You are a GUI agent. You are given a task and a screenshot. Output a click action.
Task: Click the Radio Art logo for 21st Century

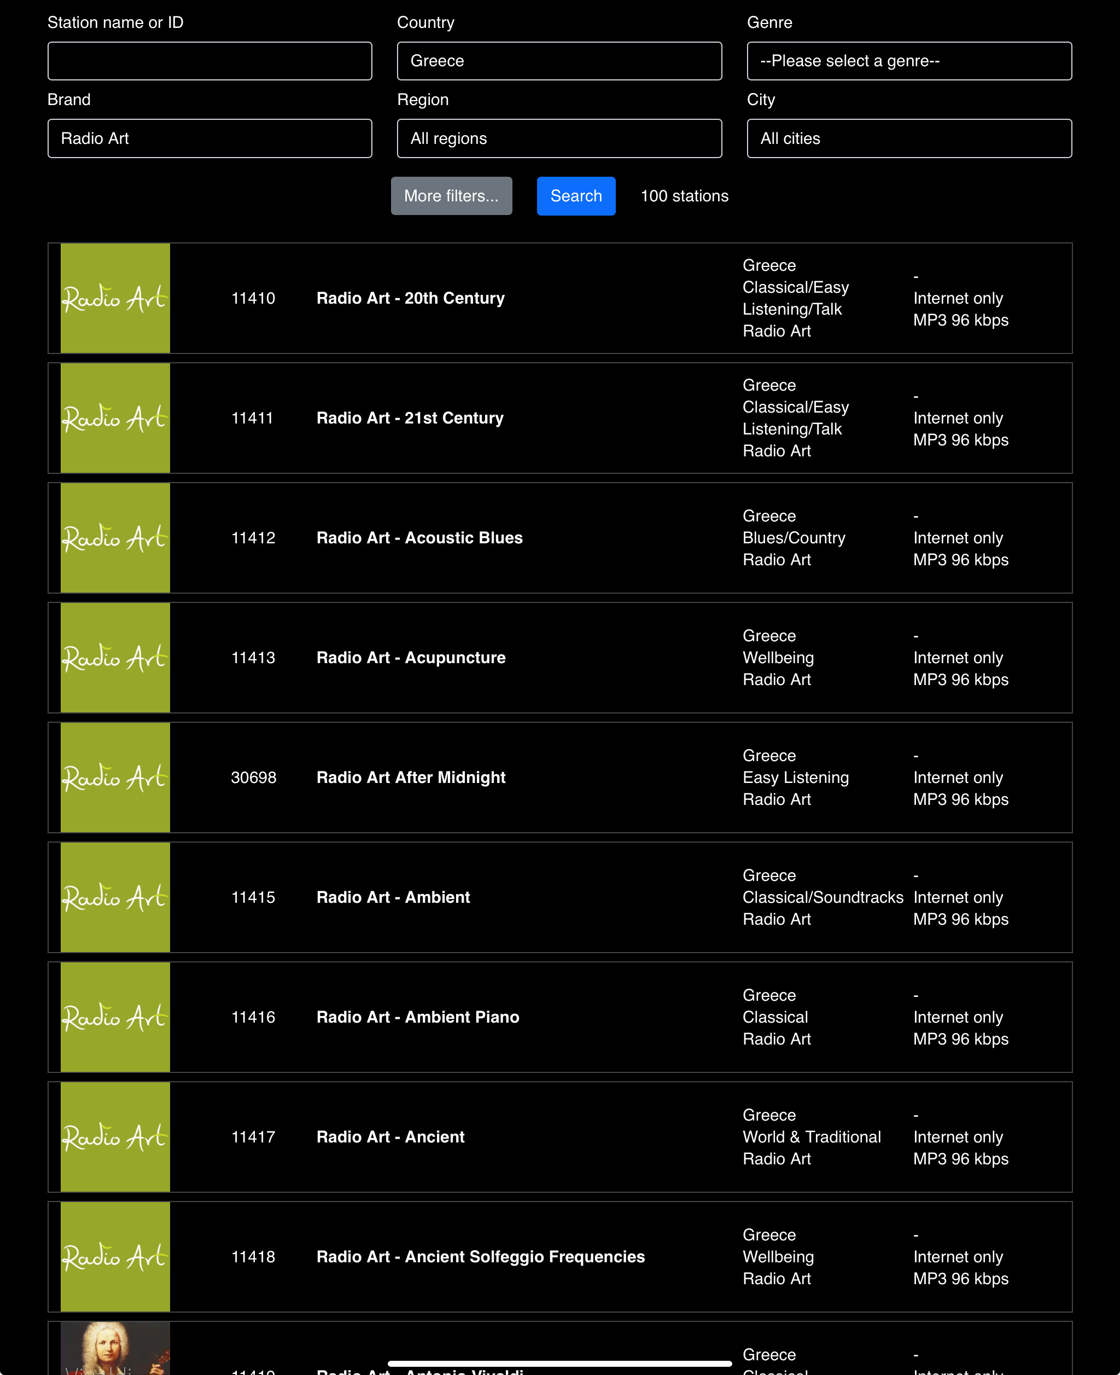click(x=115, y=417)
